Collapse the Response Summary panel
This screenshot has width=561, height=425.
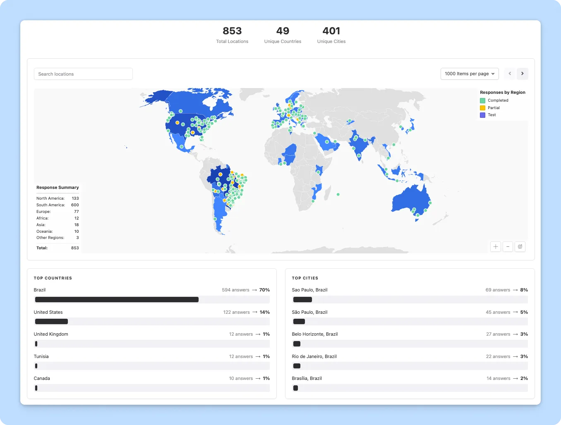click(58, 187)
